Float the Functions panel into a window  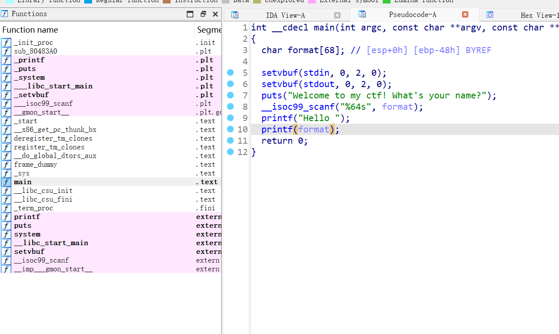[203, 14]
